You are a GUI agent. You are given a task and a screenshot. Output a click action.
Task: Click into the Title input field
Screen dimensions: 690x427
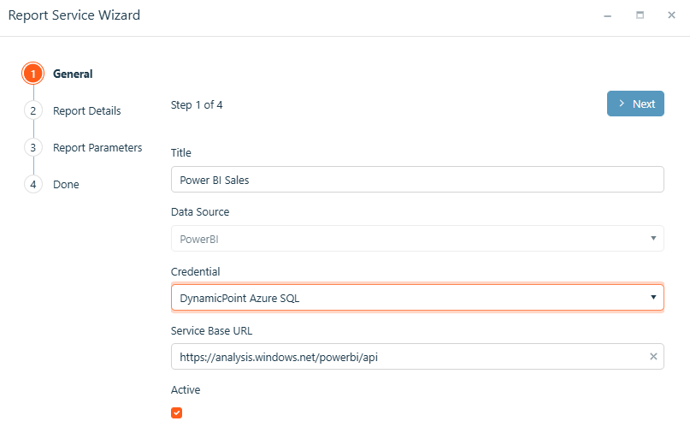(417, 180)
